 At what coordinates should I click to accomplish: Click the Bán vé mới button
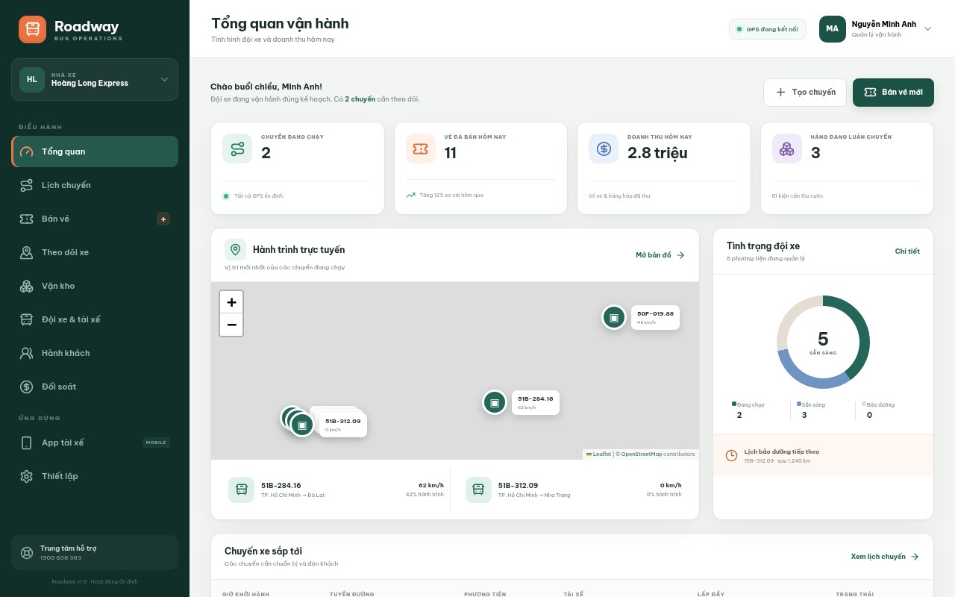pos(893,93)
